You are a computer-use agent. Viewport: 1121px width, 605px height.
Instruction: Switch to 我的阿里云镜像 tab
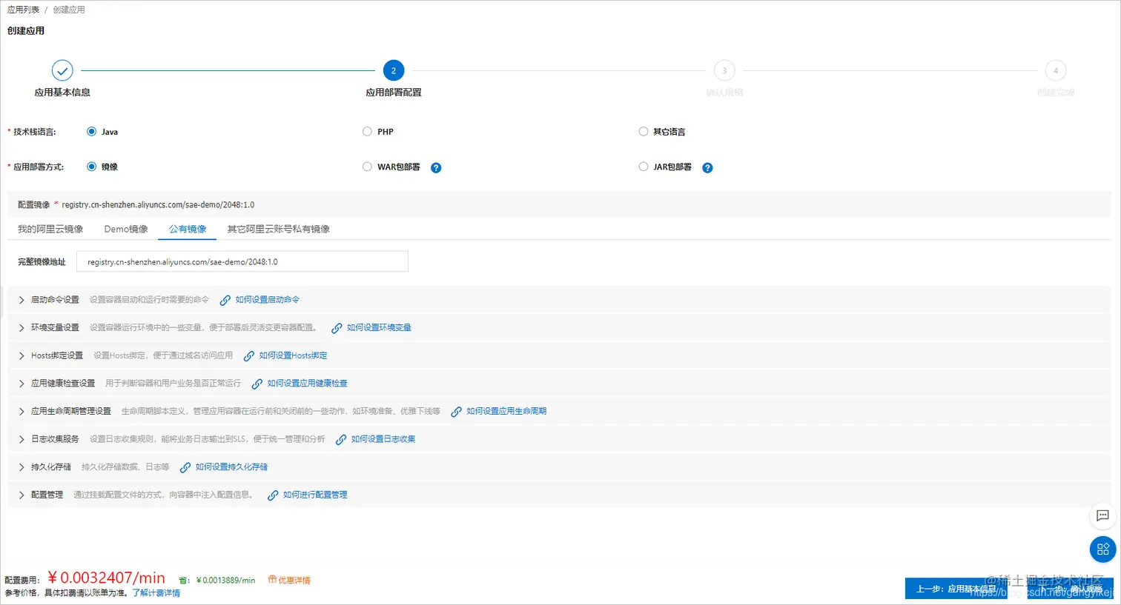(x=50, y=229)
